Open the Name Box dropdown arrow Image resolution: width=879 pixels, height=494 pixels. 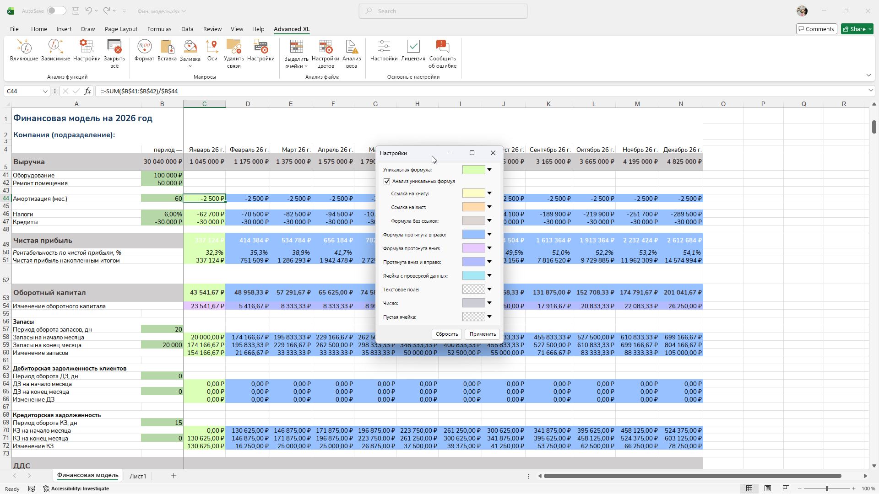point(45,91)
